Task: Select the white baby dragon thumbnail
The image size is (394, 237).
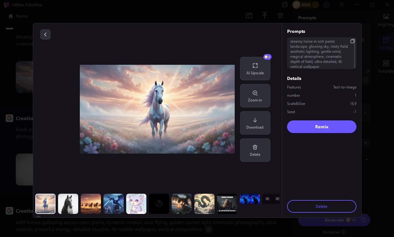Action: point(136,204)
